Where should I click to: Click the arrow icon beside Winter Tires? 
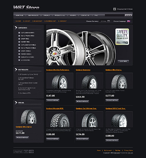point(19,42)
